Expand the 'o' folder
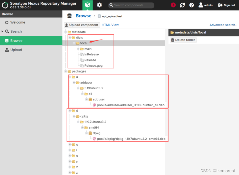Viewport: 239px width, 175px height. 70,156
